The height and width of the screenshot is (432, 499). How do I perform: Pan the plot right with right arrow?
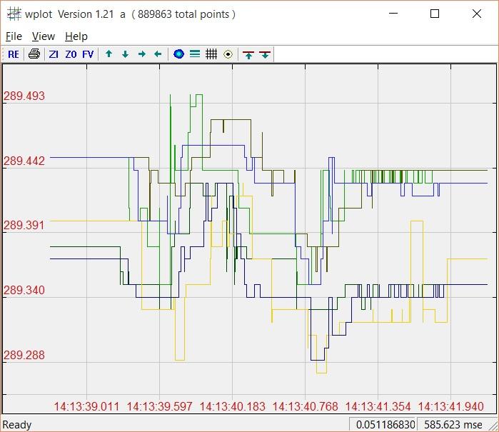point(142,54)
